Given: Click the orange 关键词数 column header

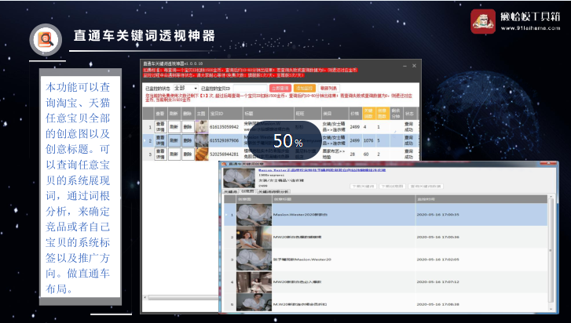Looking at the screenshot, I should coord(368,114).
